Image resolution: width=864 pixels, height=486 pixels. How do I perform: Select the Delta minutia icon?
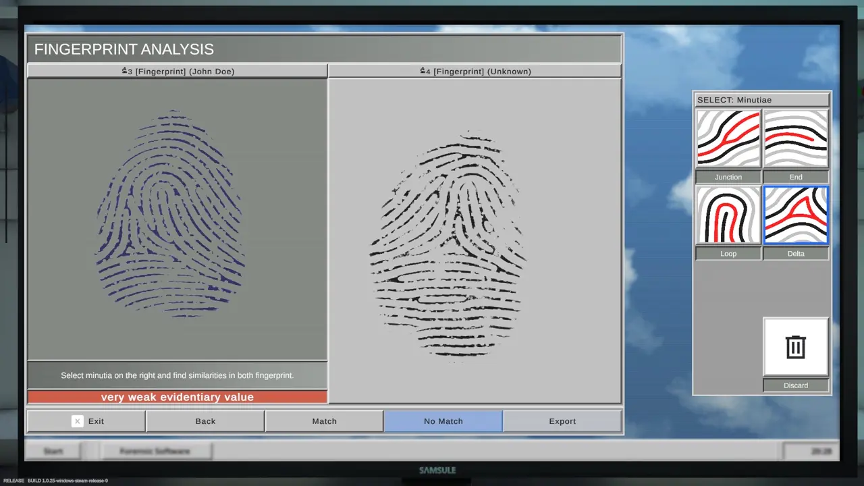click(796, 215)
